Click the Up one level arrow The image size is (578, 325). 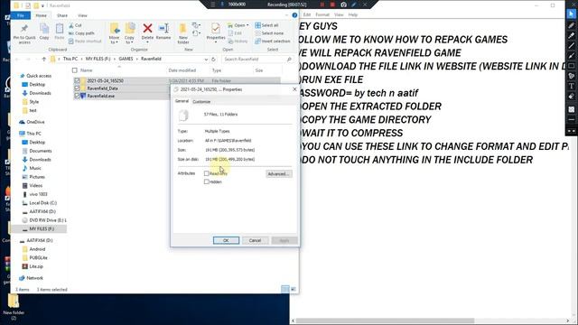point(44,59)
